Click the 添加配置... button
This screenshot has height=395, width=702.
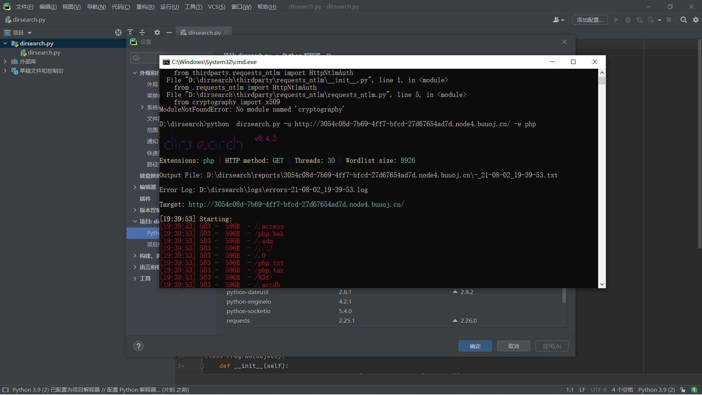(x=590, y=20)
